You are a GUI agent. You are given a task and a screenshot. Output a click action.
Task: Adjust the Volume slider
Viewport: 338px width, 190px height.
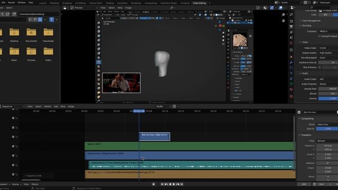click(x=328, y=99)
